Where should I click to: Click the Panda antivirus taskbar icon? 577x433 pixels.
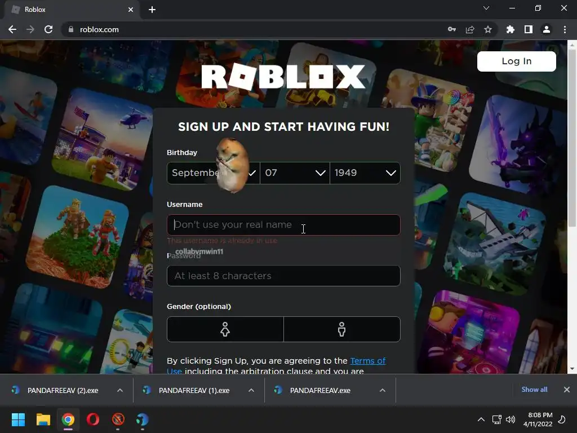coord(143,419)
